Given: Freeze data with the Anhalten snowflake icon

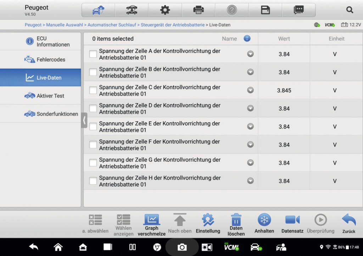Looking at the screenshot, I should pyautogui.click(x=264, y=223).
